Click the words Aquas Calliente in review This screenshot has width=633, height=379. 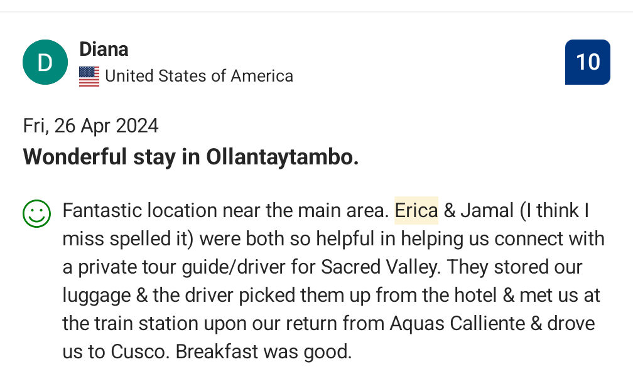[457, 323]
